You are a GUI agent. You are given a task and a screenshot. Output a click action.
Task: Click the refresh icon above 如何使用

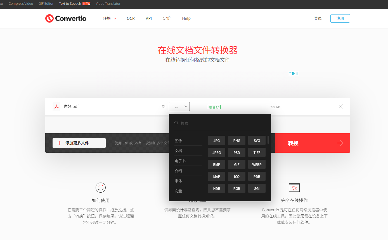pyautogui.click(x=100, y=188)
